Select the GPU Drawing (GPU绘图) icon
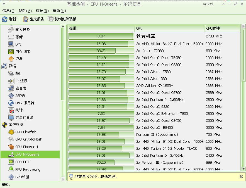The width and height of the screenshot is (246, 188). click(11, 177)
